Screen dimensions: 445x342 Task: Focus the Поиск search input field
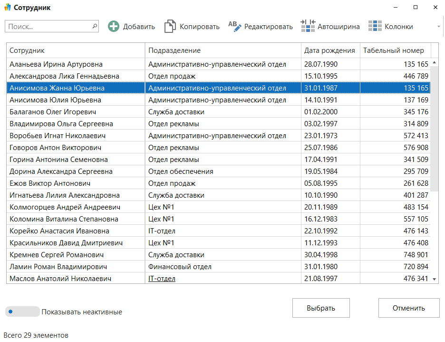pyautogui.click(x=48, y=27)
